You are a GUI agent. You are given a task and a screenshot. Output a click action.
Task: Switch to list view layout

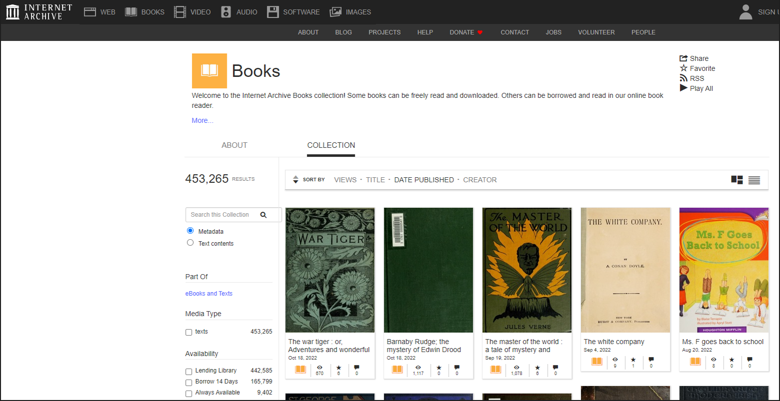(x=754, y=180)
